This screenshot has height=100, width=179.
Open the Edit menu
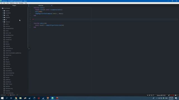point(4,3)
